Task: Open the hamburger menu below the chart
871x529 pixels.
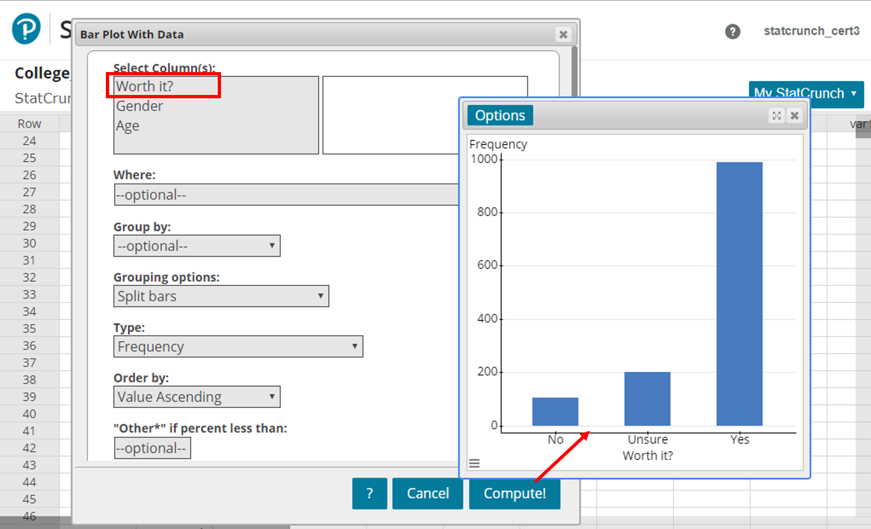Action: click(x=474, y=463)
